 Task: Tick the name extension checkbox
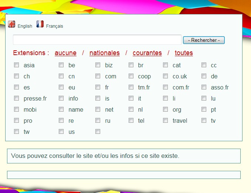pos(61,109)
